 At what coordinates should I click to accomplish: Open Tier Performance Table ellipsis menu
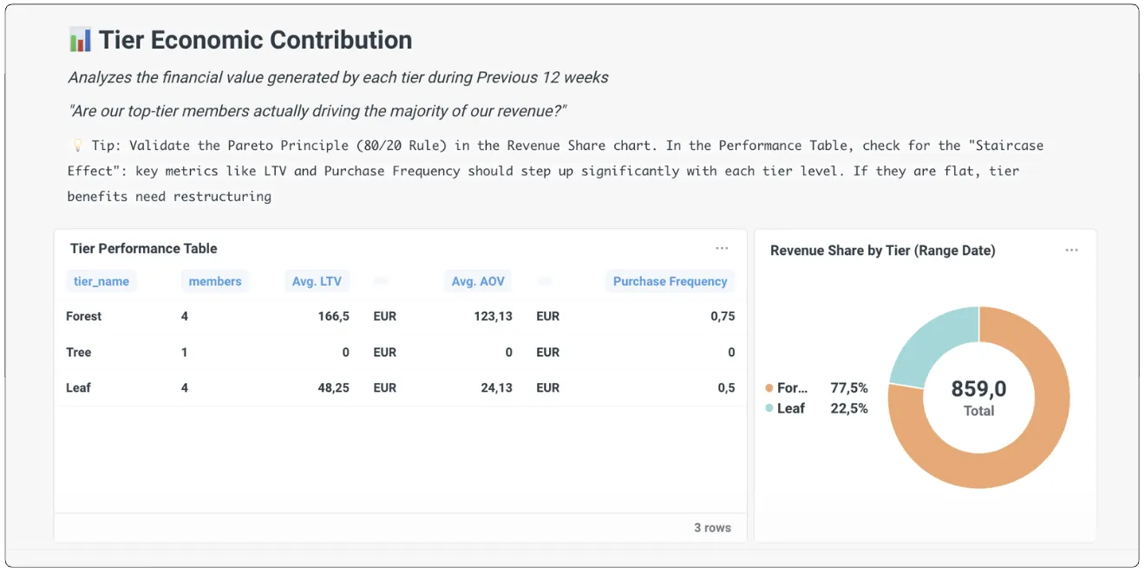pos(722,249)
